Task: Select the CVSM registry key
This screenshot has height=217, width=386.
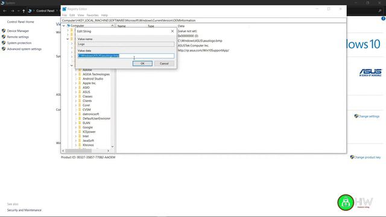Action: tap(87, 110)
